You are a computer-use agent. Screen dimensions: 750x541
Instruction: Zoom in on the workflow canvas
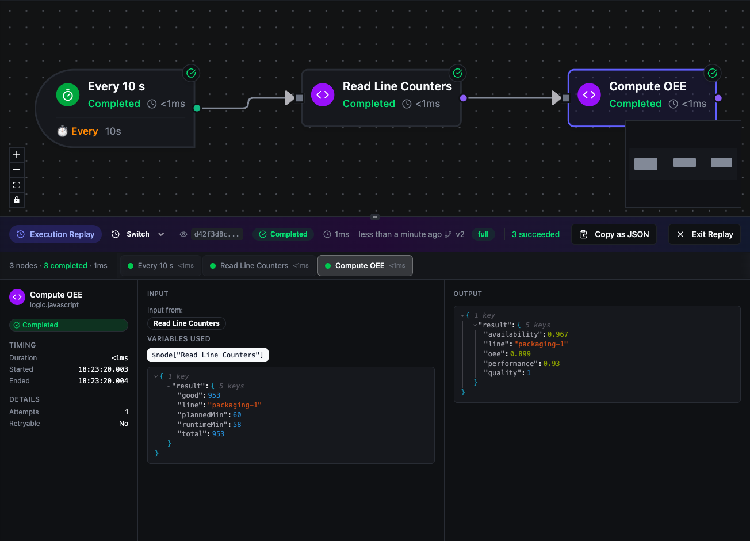click(x=17, y=155)
